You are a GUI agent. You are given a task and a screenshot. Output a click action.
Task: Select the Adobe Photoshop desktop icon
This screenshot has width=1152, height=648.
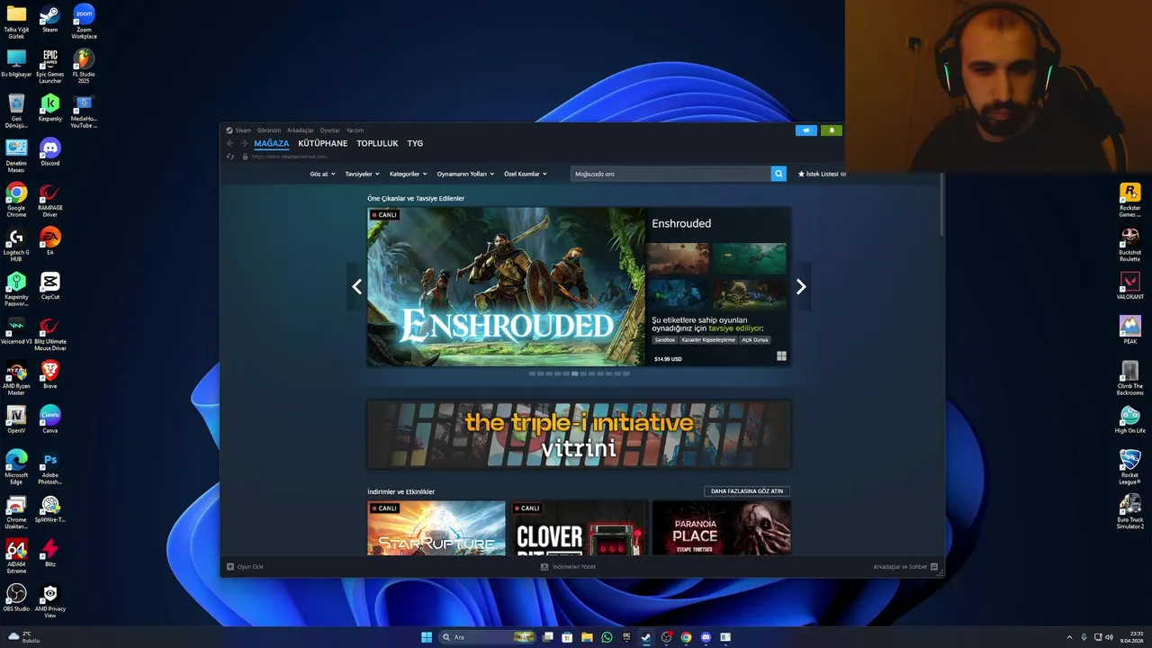49,467
